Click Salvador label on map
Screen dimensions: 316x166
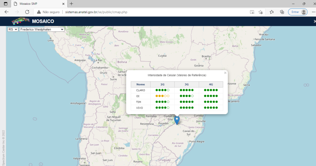256,45
